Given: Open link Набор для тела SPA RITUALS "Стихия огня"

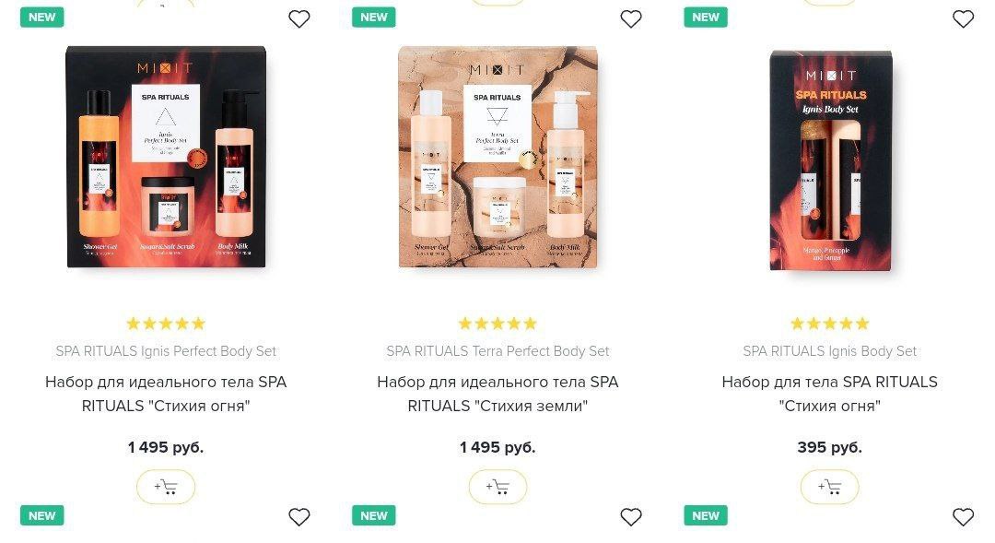Looking at the screenshot, I should tap(829, 394).
